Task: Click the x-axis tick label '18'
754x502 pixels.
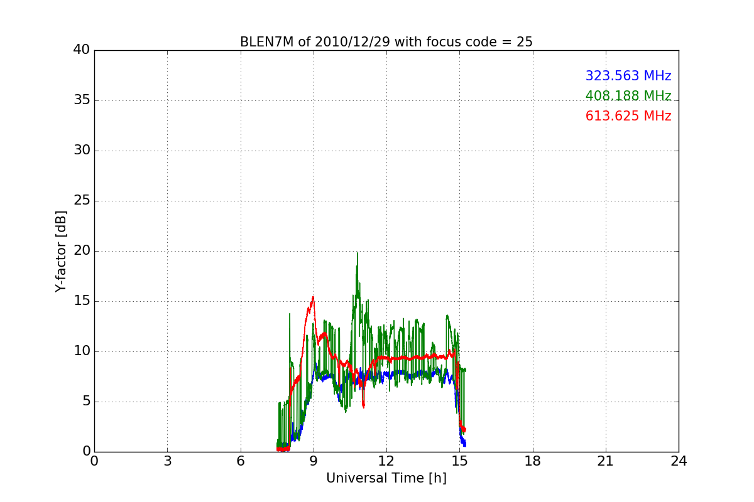Action: tap(532, 461)
